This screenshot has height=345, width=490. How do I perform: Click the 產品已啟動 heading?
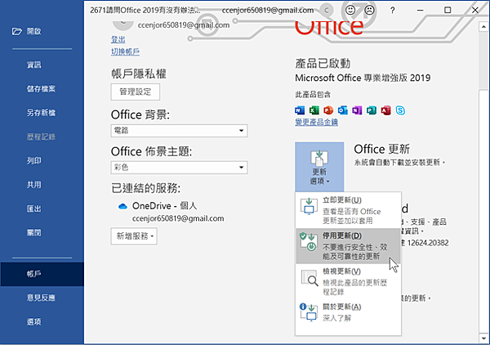click(323, 64)
